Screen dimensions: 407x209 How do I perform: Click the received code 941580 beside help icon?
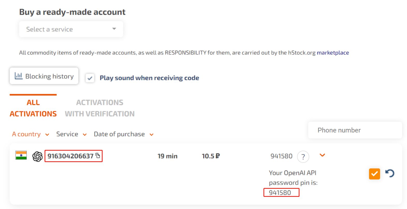click(281, 156)
